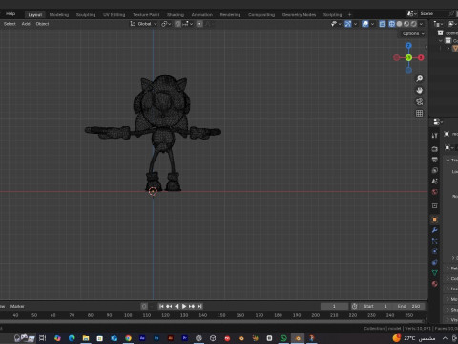
Task: Open WhatsApp from the taskbar
Action: click(283, 338)
